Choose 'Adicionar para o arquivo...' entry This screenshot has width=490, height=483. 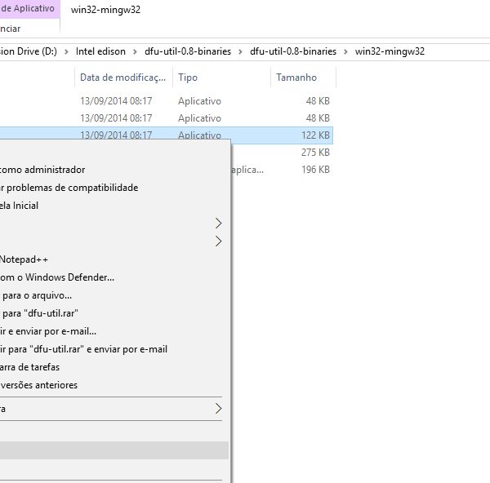pos(37,295)
